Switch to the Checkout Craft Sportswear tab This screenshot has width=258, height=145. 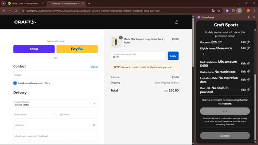pyautogui.click(x=66, y=3)
